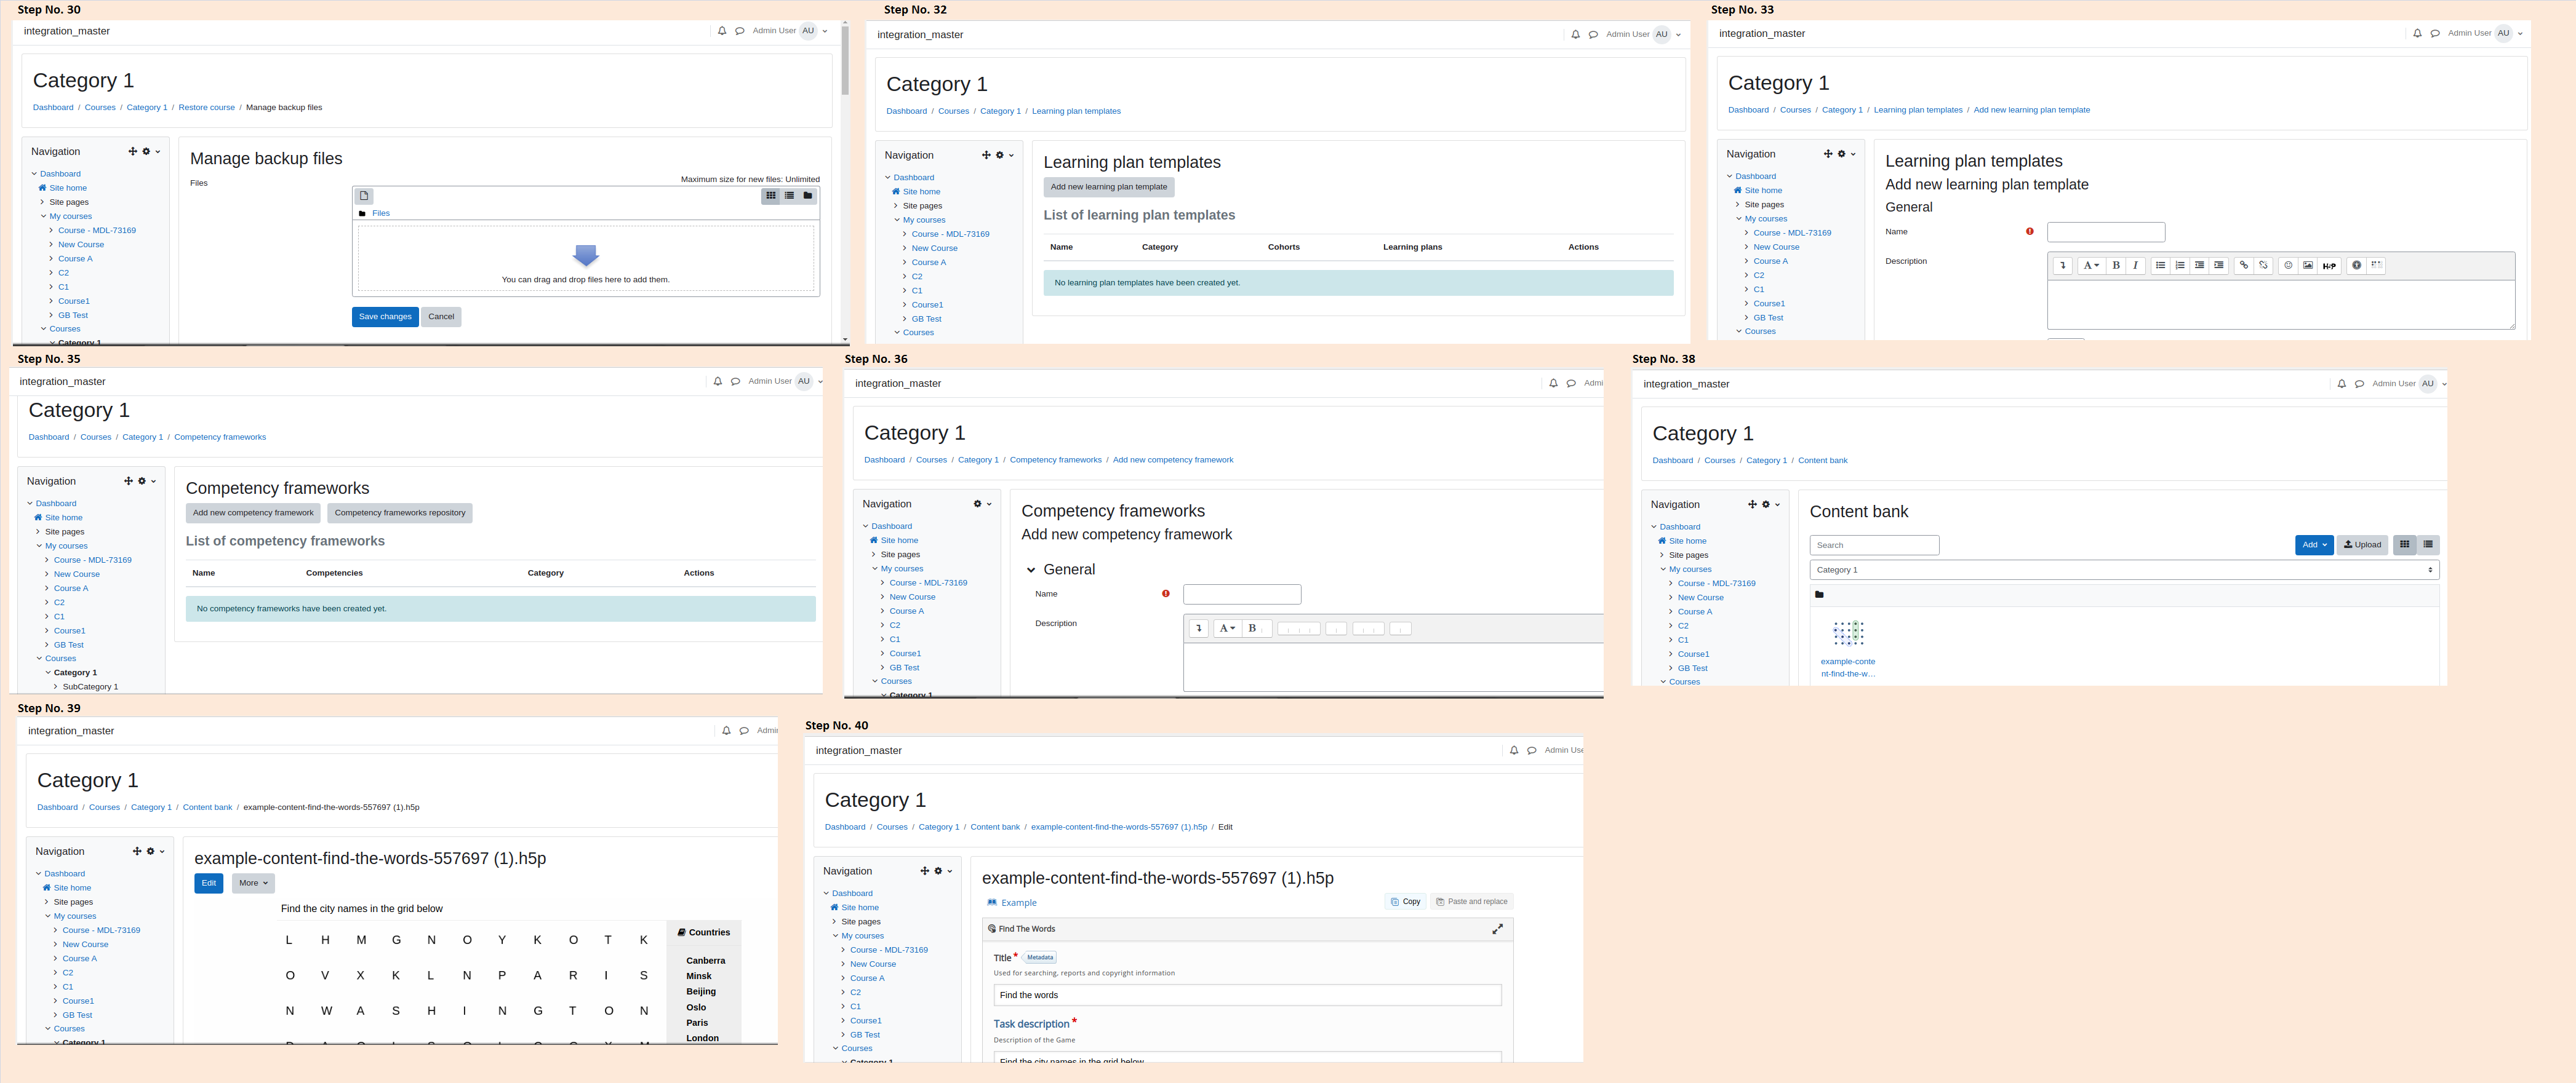This screenshot has width=2576, height=1083.
Task: Open More dropdown on h5p content view
Action: pyautogui.click(x=253, y=883)
